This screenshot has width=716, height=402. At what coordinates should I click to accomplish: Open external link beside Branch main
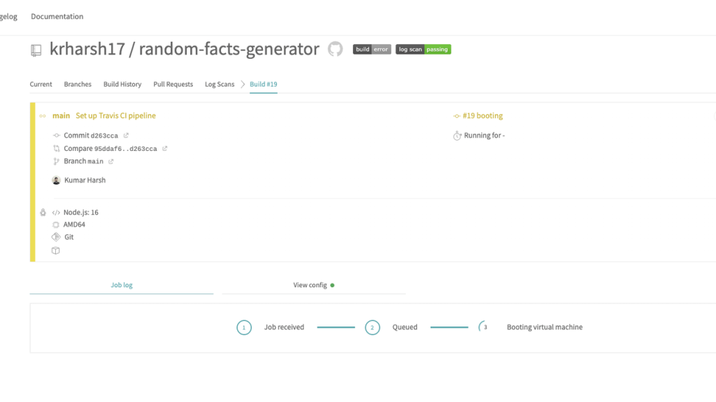(111, 161)
